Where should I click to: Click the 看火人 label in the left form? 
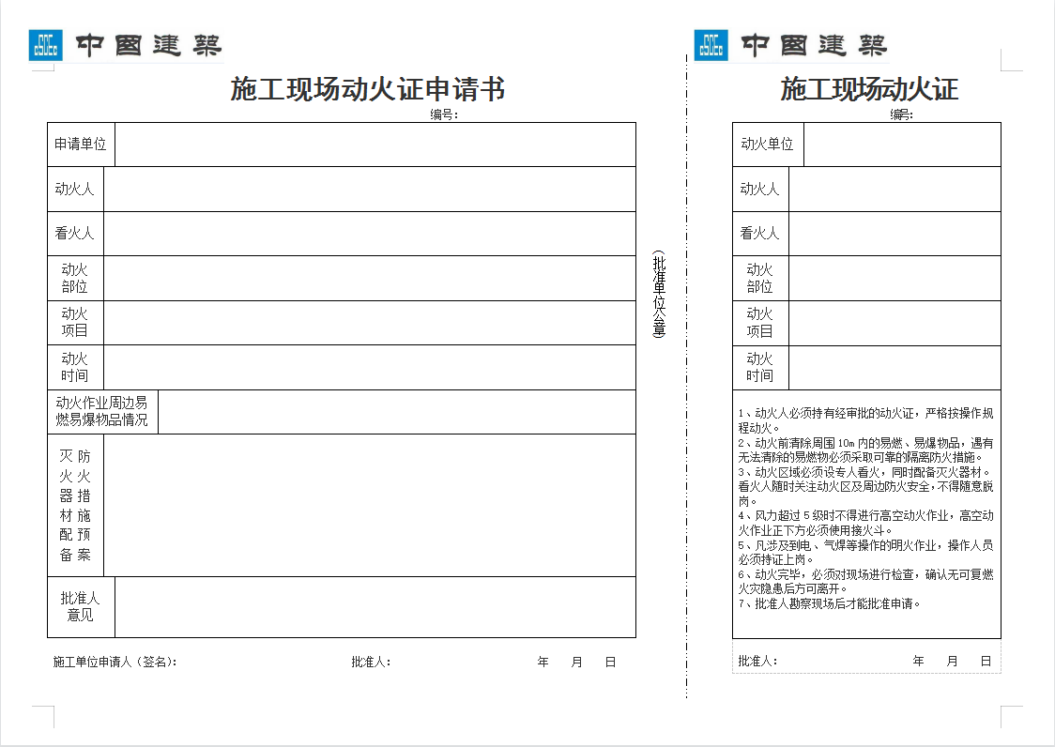click(75, 234)
